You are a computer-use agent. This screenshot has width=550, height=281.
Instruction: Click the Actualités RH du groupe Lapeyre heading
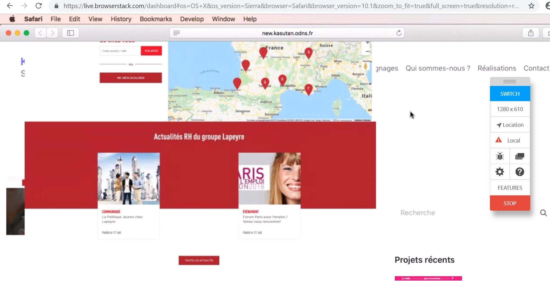199,137
